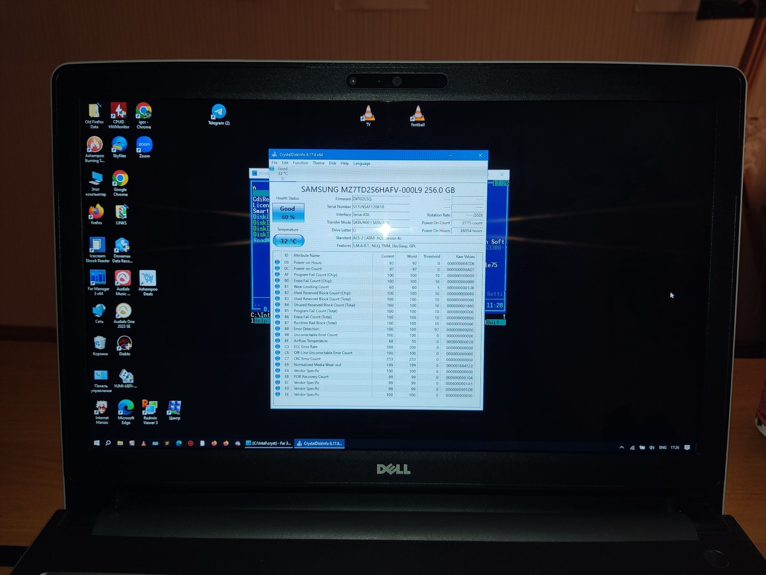
Task: Open the Windows Start button
Action: point(97,443)
